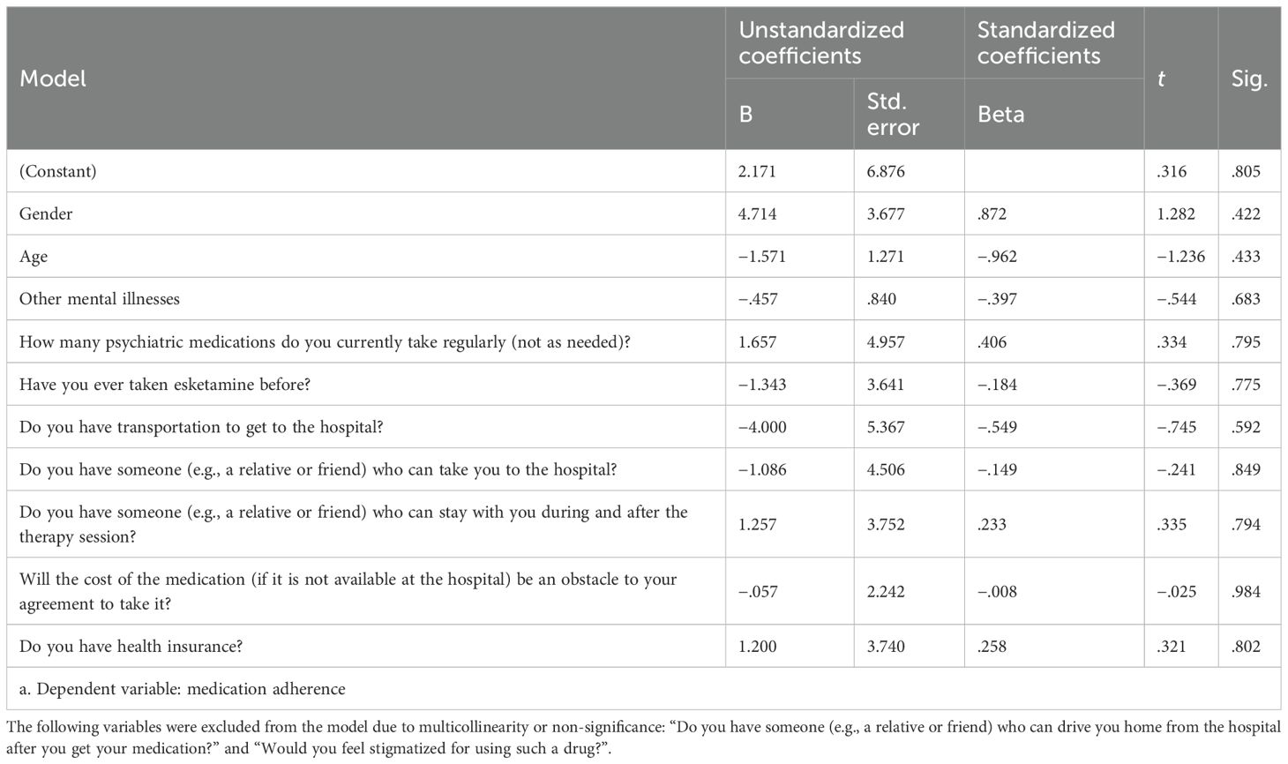Screen dimensions: 1288x764
Task: Select the Sig. value .984
Action: 1246,591
